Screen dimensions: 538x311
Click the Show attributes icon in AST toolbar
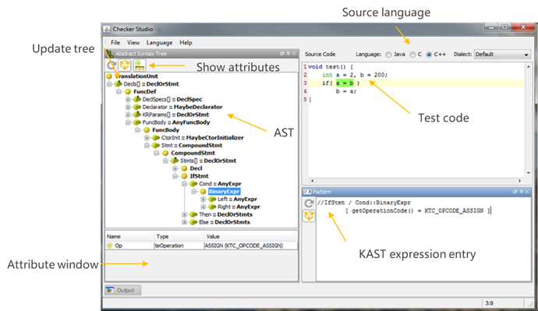click(140, 65)
